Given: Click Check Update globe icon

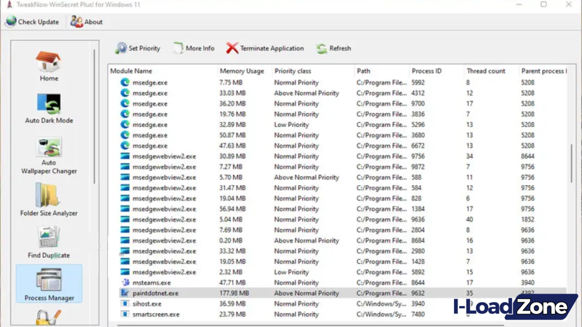Looking at the screenshot, I should (11, 22).
